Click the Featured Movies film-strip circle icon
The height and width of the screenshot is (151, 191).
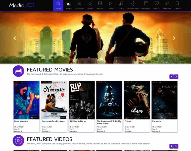(18, 71)
